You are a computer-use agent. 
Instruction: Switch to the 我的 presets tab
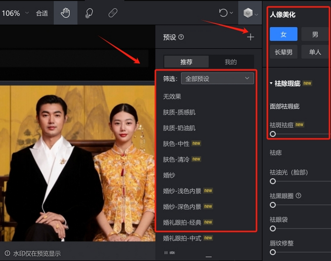pos(231,62)
